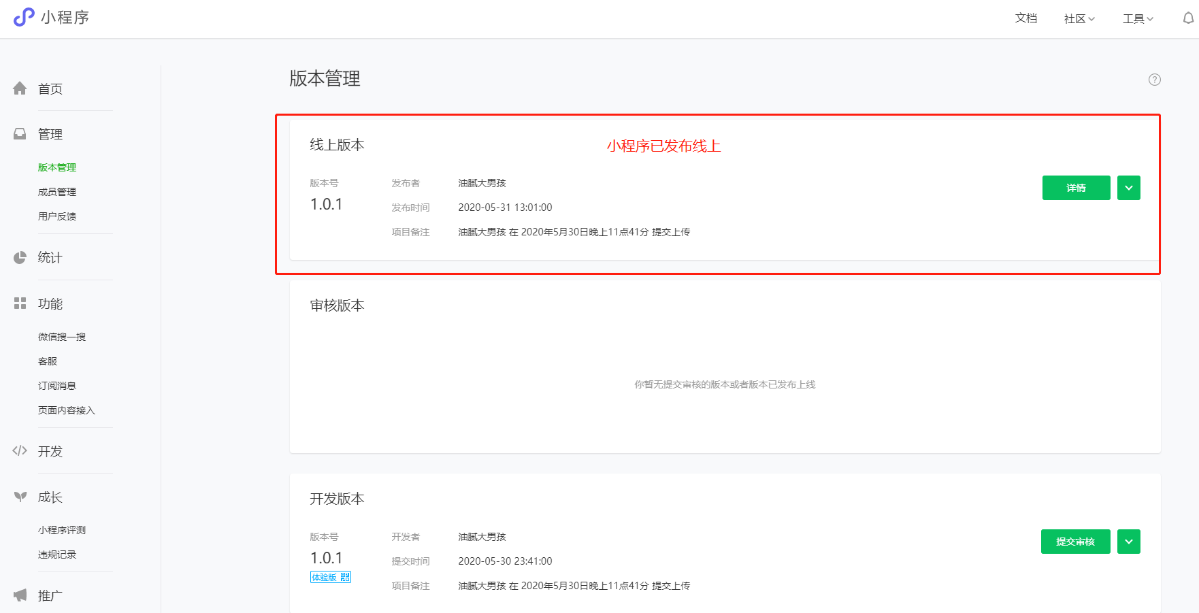This screenshot has height=613, width=1199.
Task: Expand the chevron next to 详情 button
Action: click(x=1128, y=188)
